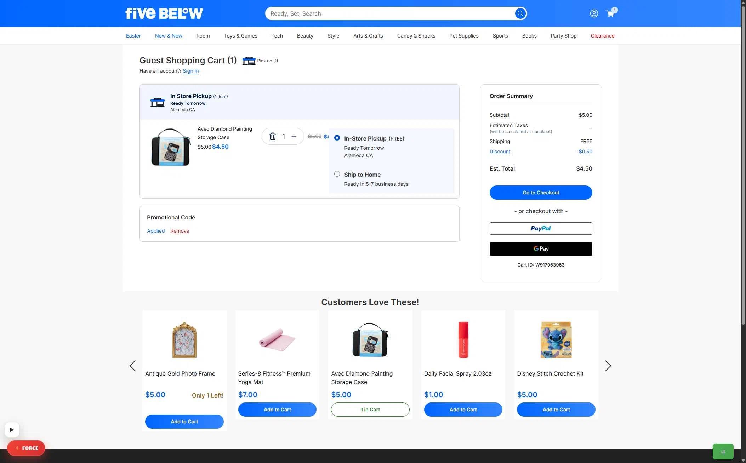Viewport: 746px width, 463px height.
Task: Click the Alameda CA store link
Action: [x=182, y=110]
